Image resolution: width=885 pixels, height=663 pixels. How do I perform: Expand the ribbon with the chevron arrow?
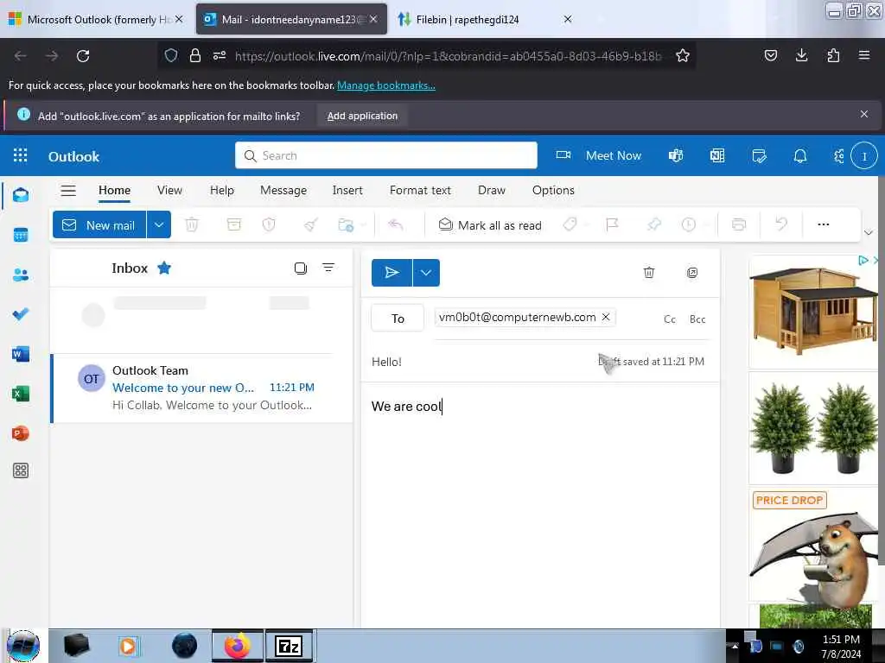[869, 232]
